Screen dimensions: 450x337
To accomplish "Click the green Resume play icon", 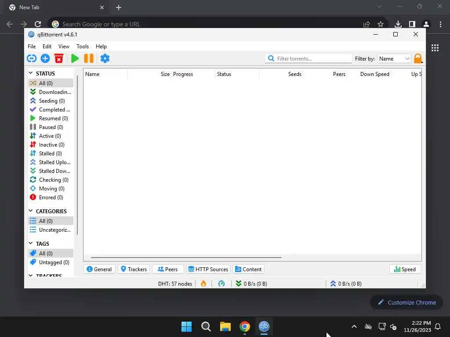I will tap(75, 58).
